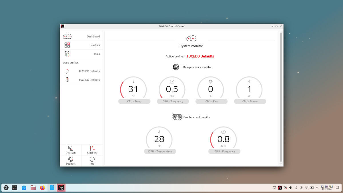Viewport: 343px width, 193px height.
Task: Open the Dashboard via the gauges icon
Action: pyautogui.click(x=67, y=36)
